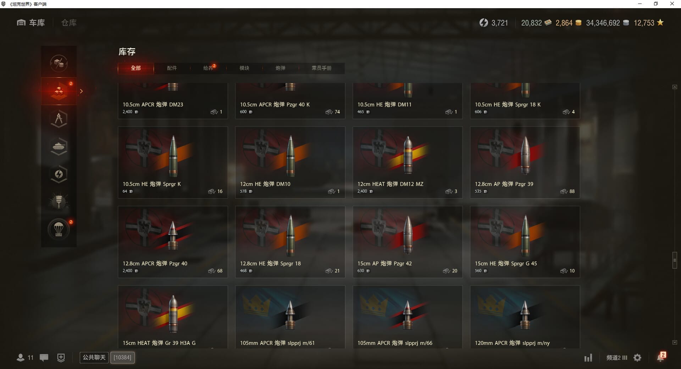Viewport: 681px width, 369px height.
Task: Switch to the 炮弹 tab
Action: [x=281, y=68]
